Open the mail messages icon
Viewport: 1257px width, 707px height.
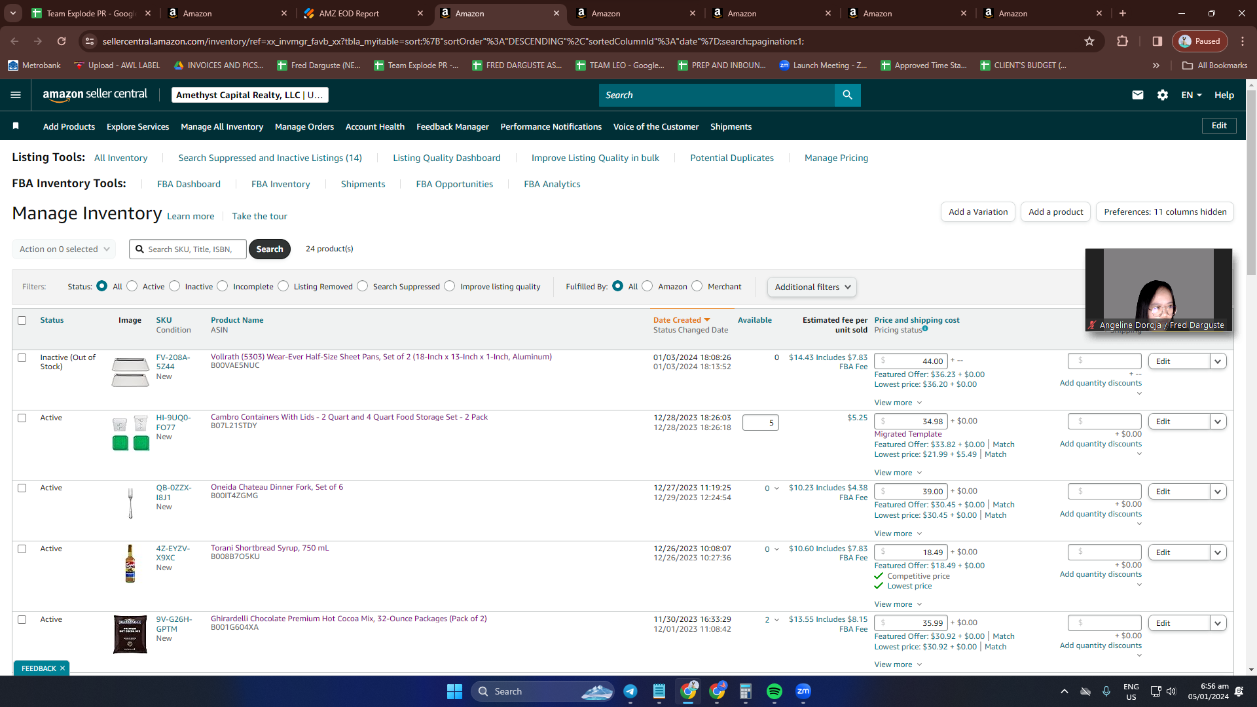click(1138, 95)
